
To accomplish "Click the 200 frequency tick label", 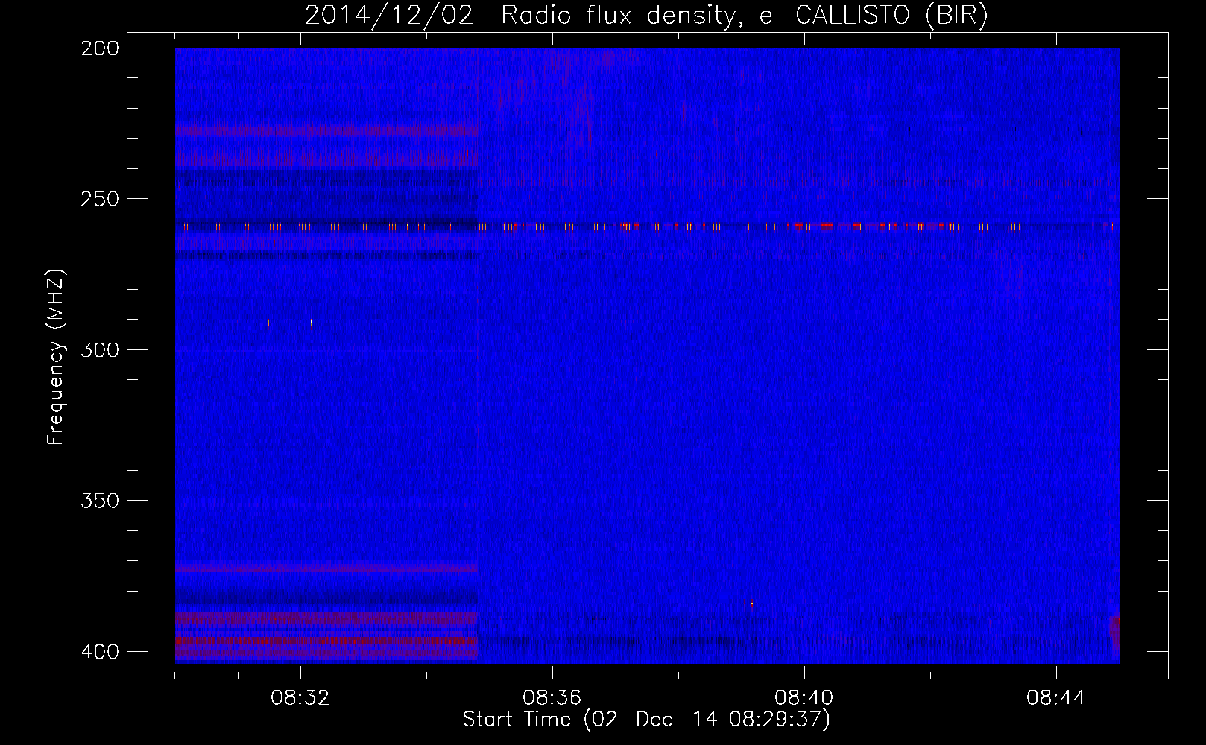I will point(99,48).
